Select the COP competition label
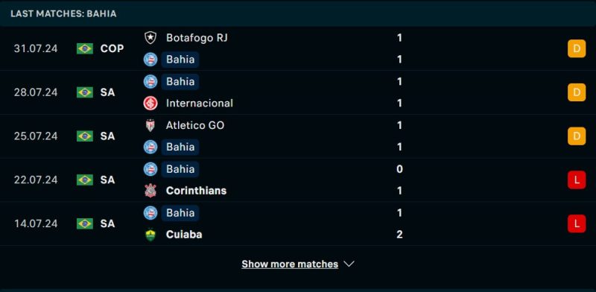 point(112,48)
